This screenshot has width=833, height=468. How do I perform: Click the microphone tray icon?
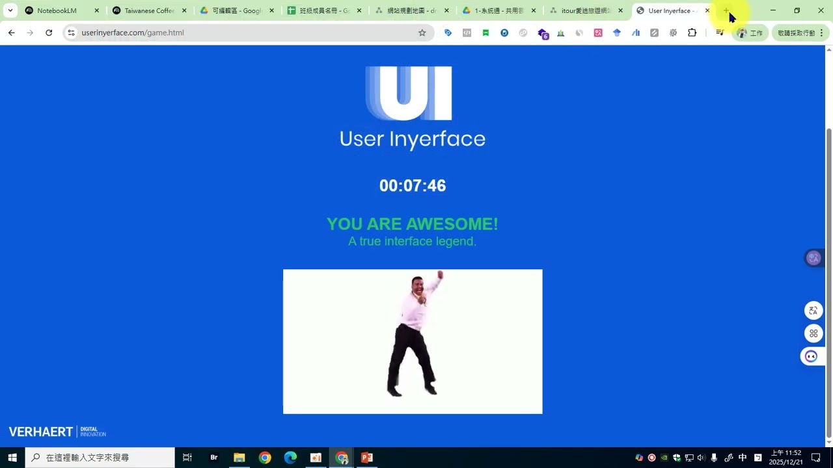715,458
